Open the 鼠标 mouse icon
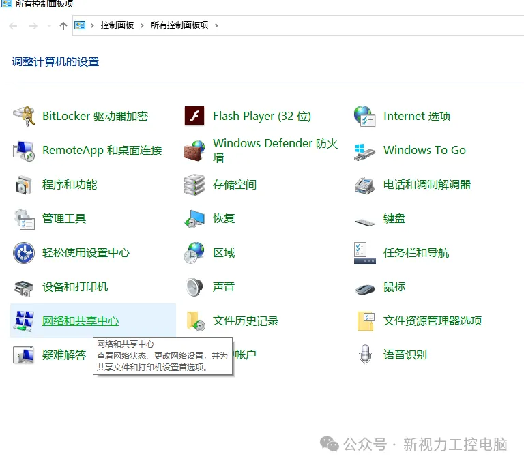 [365, 289]
